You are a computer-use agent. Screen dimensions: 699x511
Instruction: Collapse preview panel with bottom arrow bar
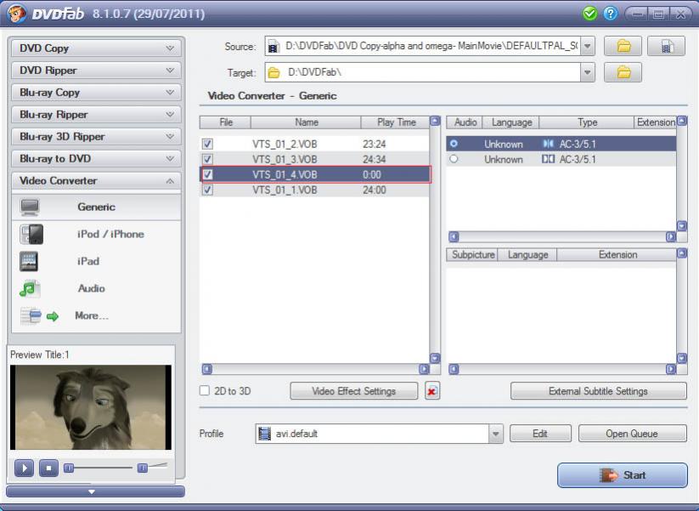pos(95,491)
